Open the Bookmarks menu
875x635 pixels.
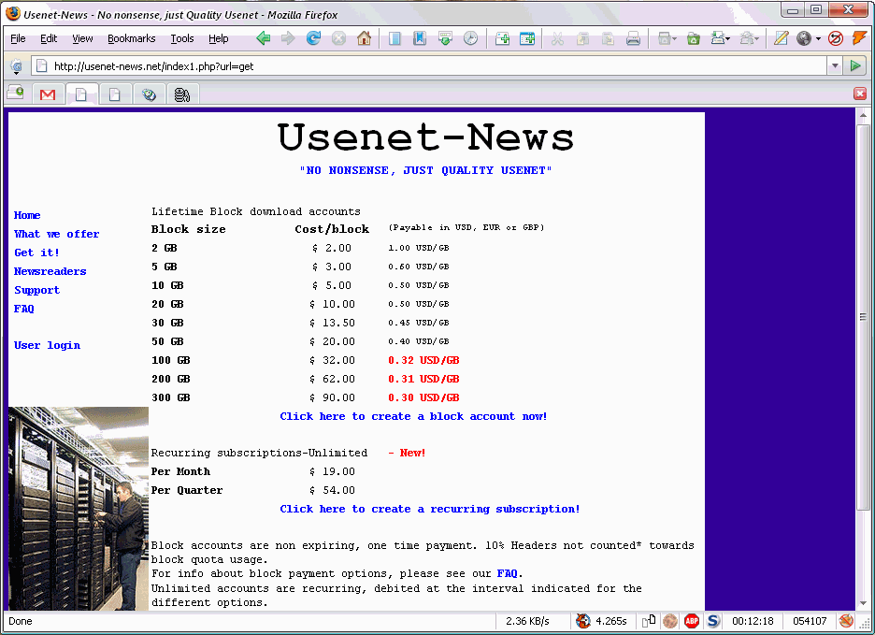pyautogui.click(x=131, y=38)
